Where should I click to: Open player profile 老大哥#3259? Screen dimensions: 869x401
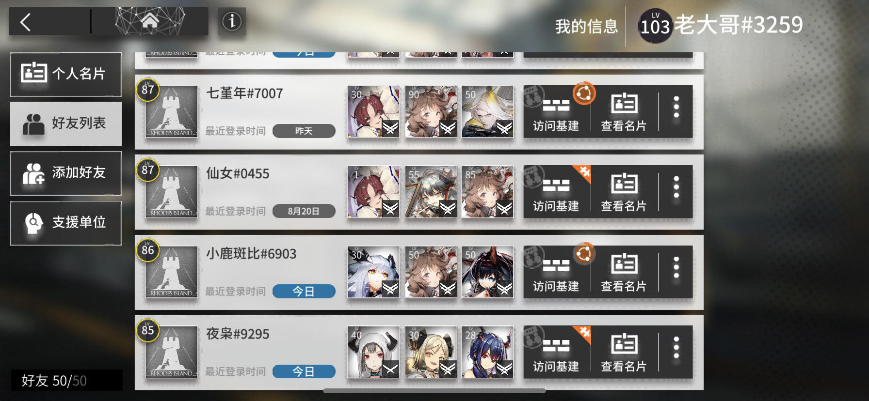(721, 25)
